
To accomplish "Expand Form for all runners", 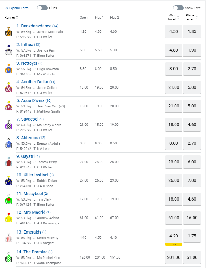I will 17,8.
